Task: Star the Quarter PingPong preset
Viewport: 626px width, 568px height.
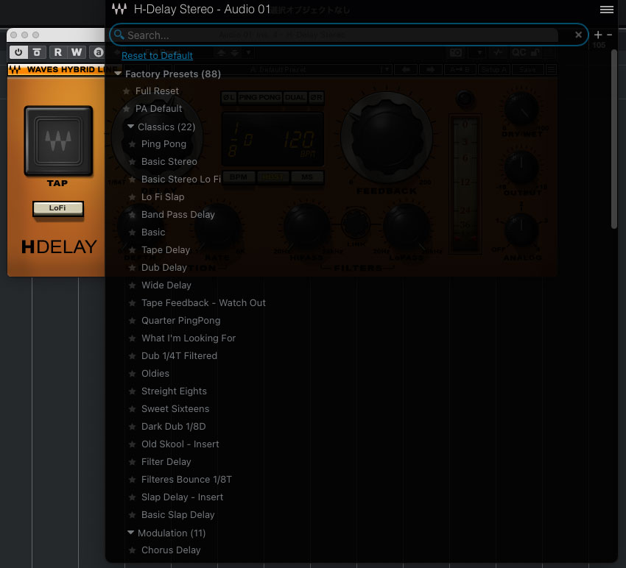Action: tap(132, 321)
